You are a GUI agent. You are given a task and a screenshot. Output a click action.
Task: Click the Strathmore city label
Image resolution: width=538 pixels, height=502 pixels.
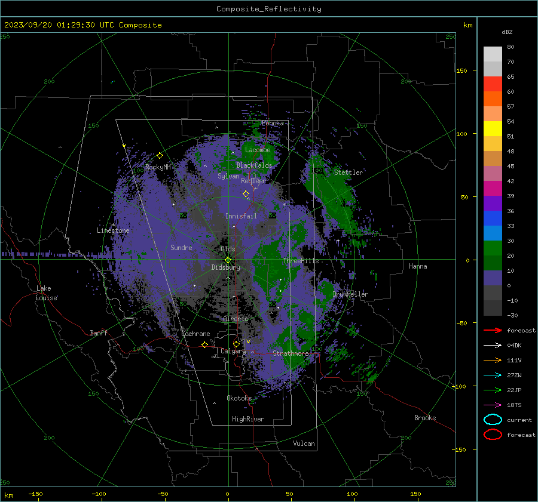pos(291,353)
